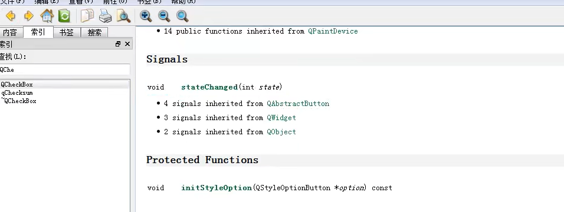Image resolution: width=564 pixels, height=212 pixels.
Task: Select QCheckBox in the index list
Action: click(x=65, y=84)
